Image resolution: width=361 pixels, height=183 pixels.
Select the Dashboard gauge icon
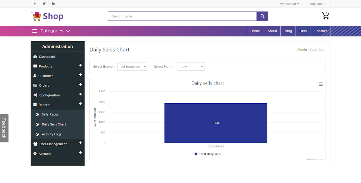point(35,57)
